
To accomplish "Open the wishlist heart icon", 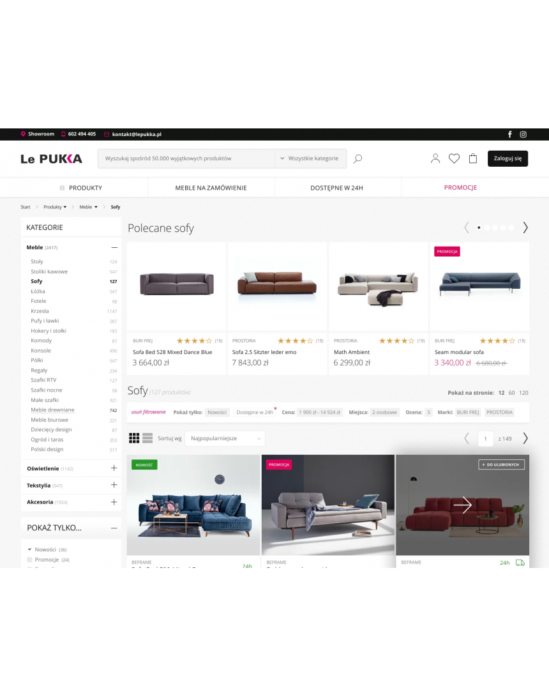I will click(x=454, y=158).
